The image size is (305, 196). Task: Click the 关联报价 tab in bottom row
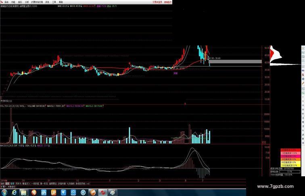pyautogui.click(x=11, y=186)
